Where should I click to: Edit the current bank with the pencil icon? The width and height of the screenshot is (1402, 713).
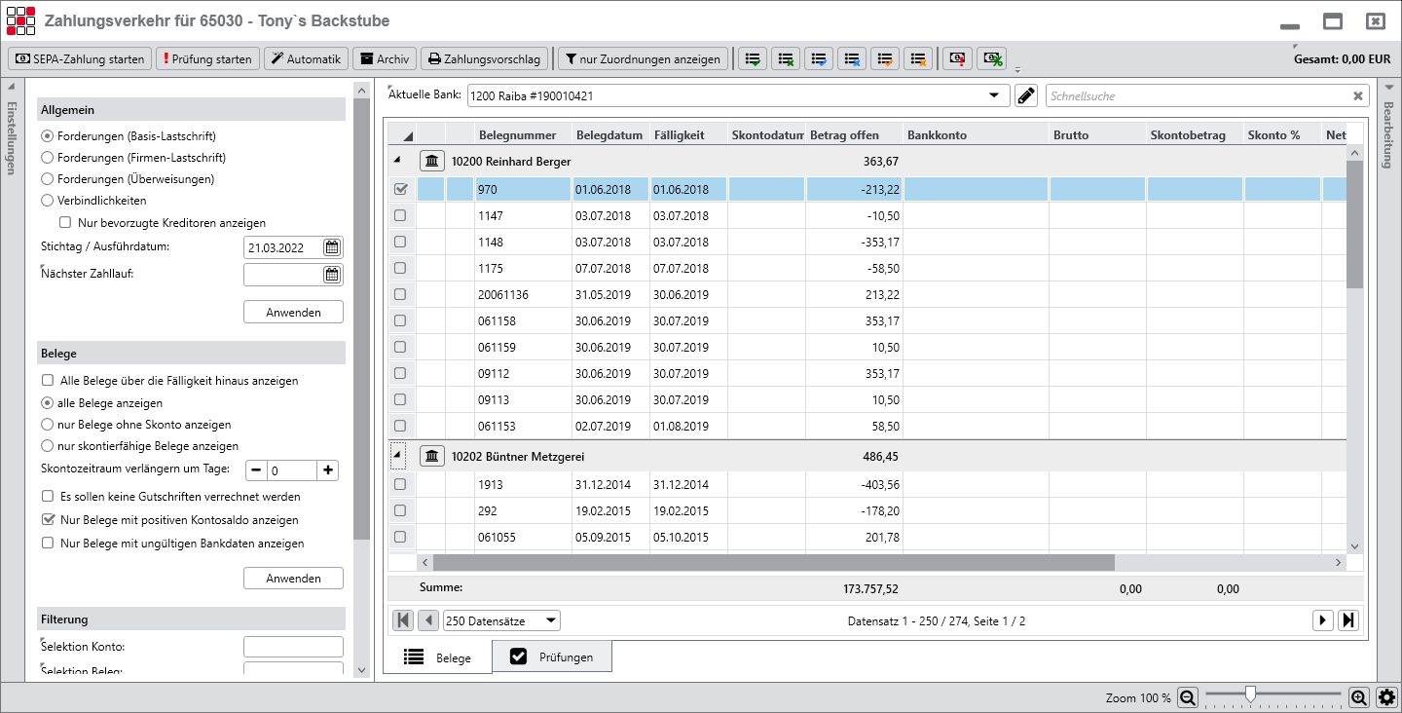1025,94
